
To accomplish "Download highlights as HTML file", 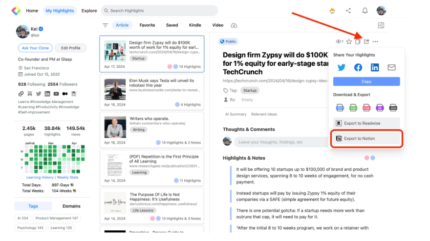I will point(366,108).
